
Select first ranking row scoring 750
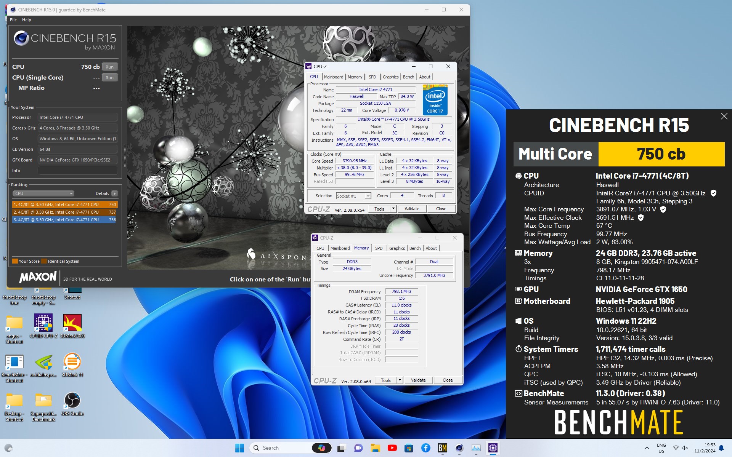click(x=65, y=205)
